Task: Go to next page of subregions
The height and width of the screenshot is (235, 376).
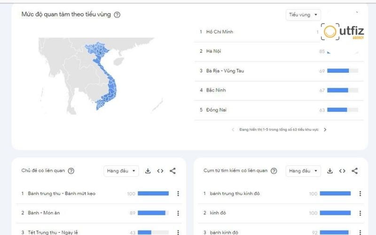Action: tap(325, 130)
